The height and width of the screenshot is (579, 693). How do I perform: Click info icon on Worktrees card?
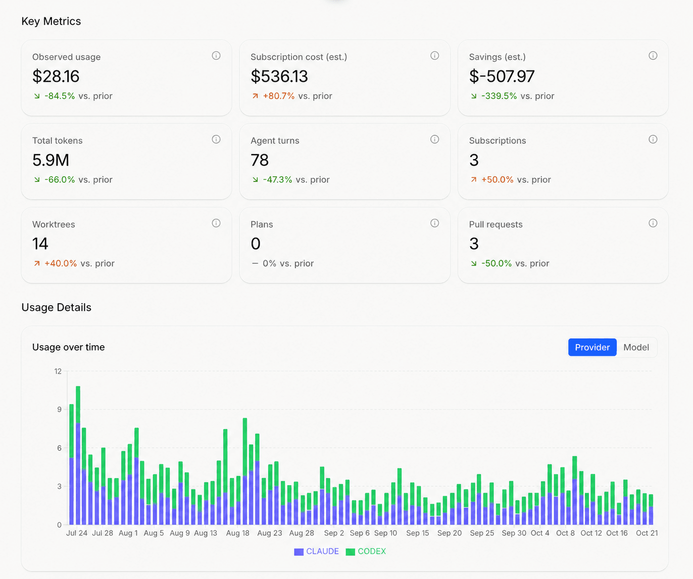coord(216,223)
